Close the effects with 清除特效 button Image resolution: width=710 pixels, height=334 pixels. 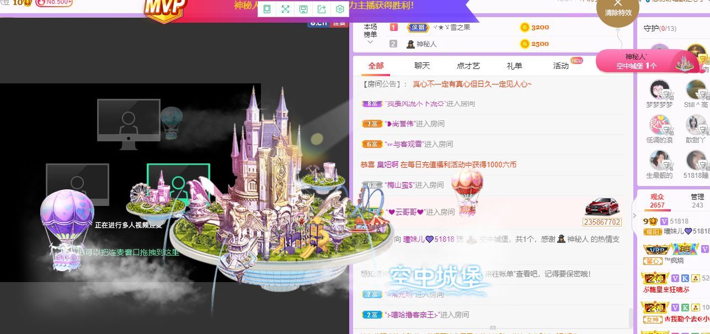click(x=618, y=8)
